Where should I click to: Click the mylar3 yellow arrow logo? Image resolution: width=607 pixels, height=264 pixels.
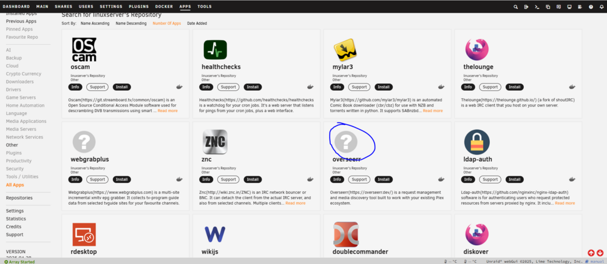(345, 50)
